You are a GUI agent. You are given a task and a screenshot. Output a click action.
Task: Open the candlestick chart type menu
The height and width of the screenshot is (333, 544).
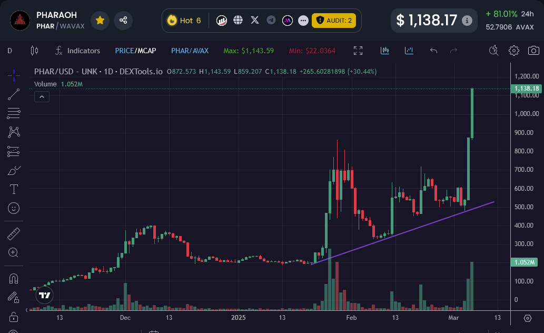pyautogui.click(x=35, y=51)
